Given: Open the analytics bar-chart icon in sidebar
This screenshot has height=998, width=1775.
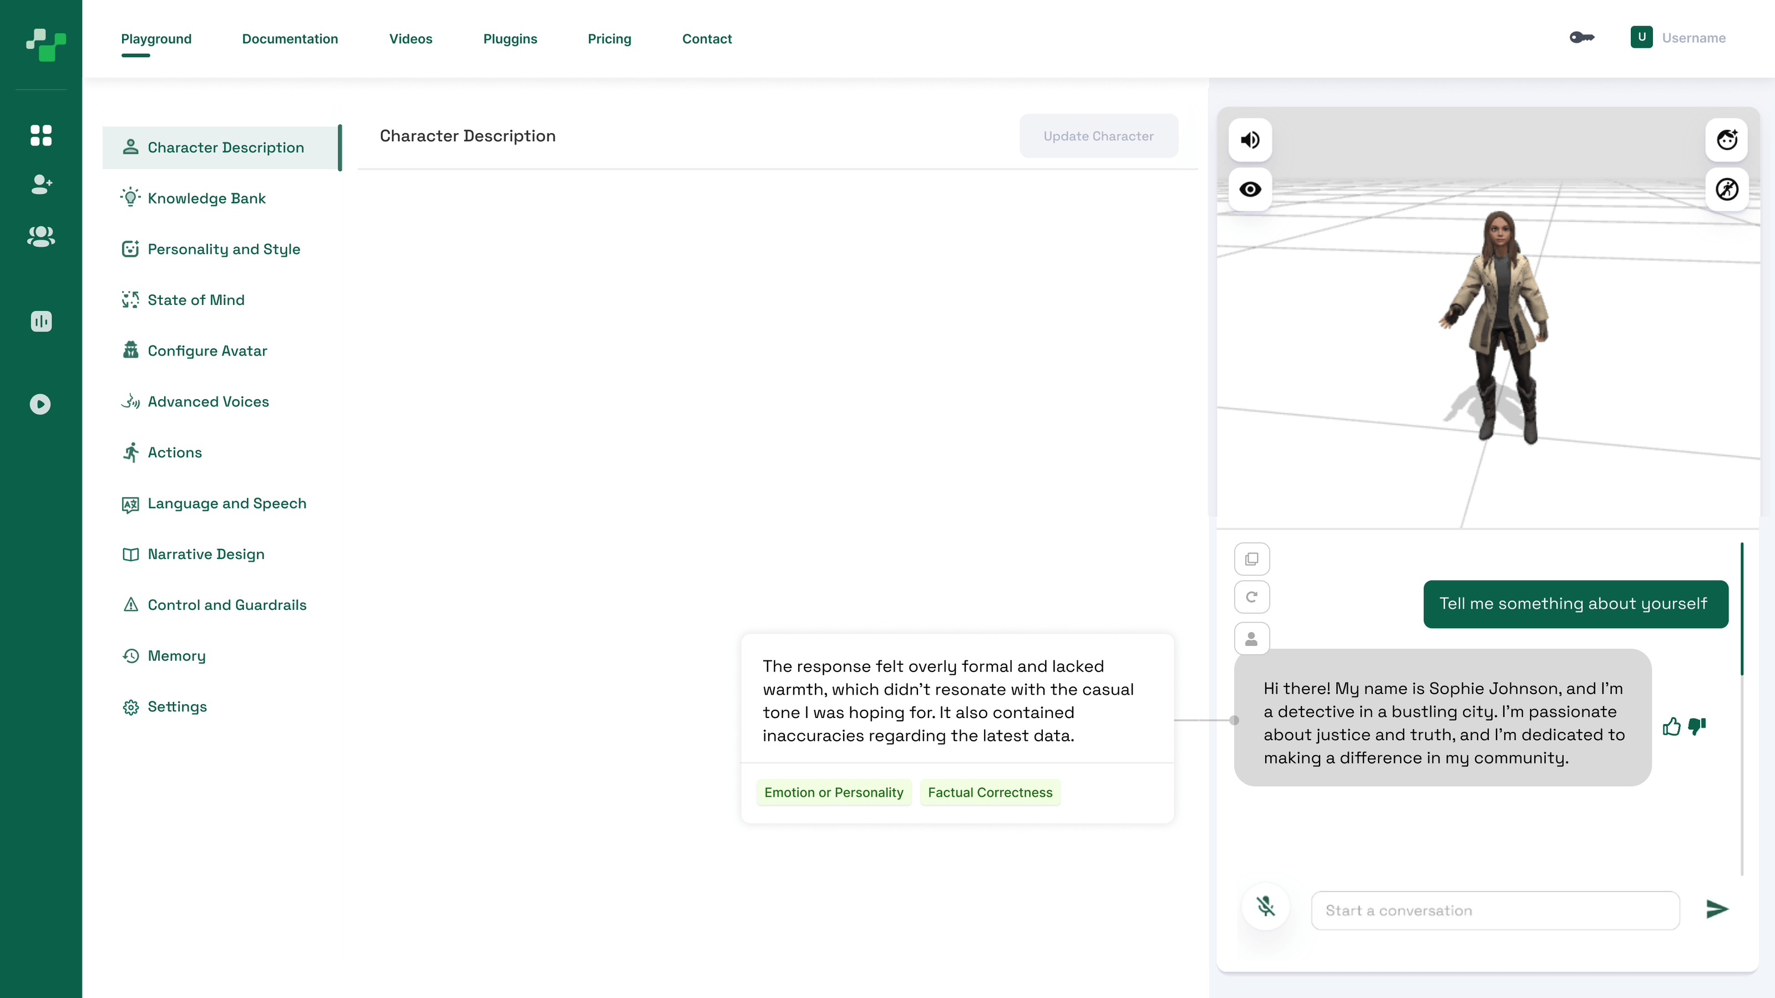Looking at the screenshot, I should (40, 321).
